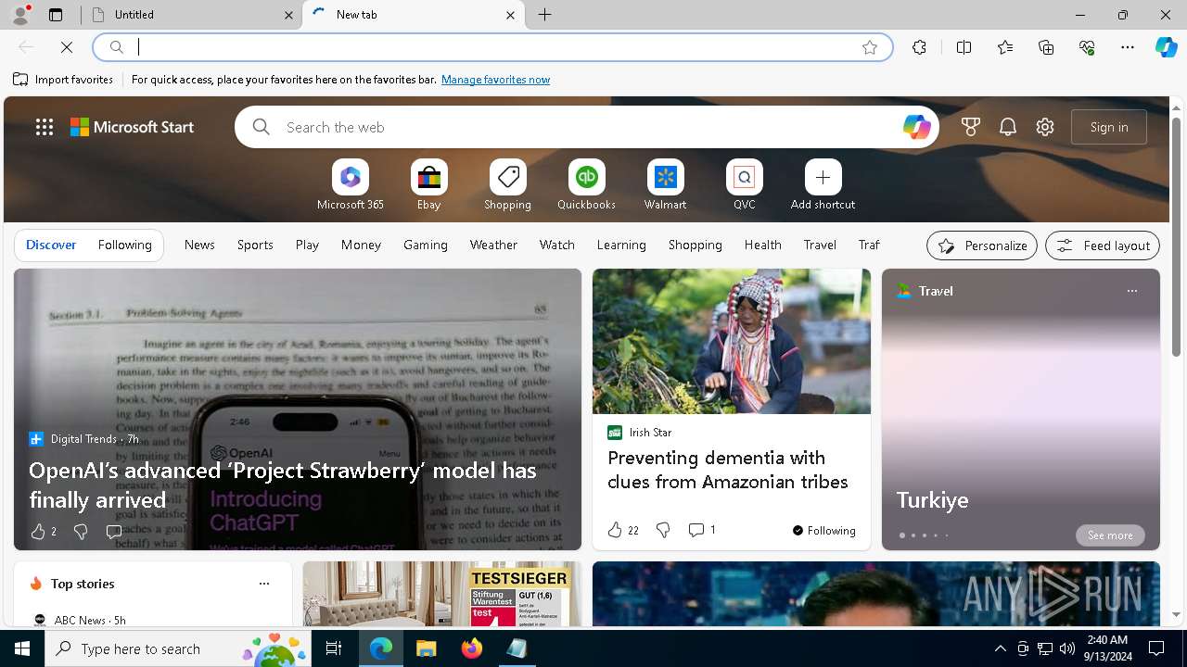Open the Gaming category
The image size is (1187, 667).
(x=426, y=245)
